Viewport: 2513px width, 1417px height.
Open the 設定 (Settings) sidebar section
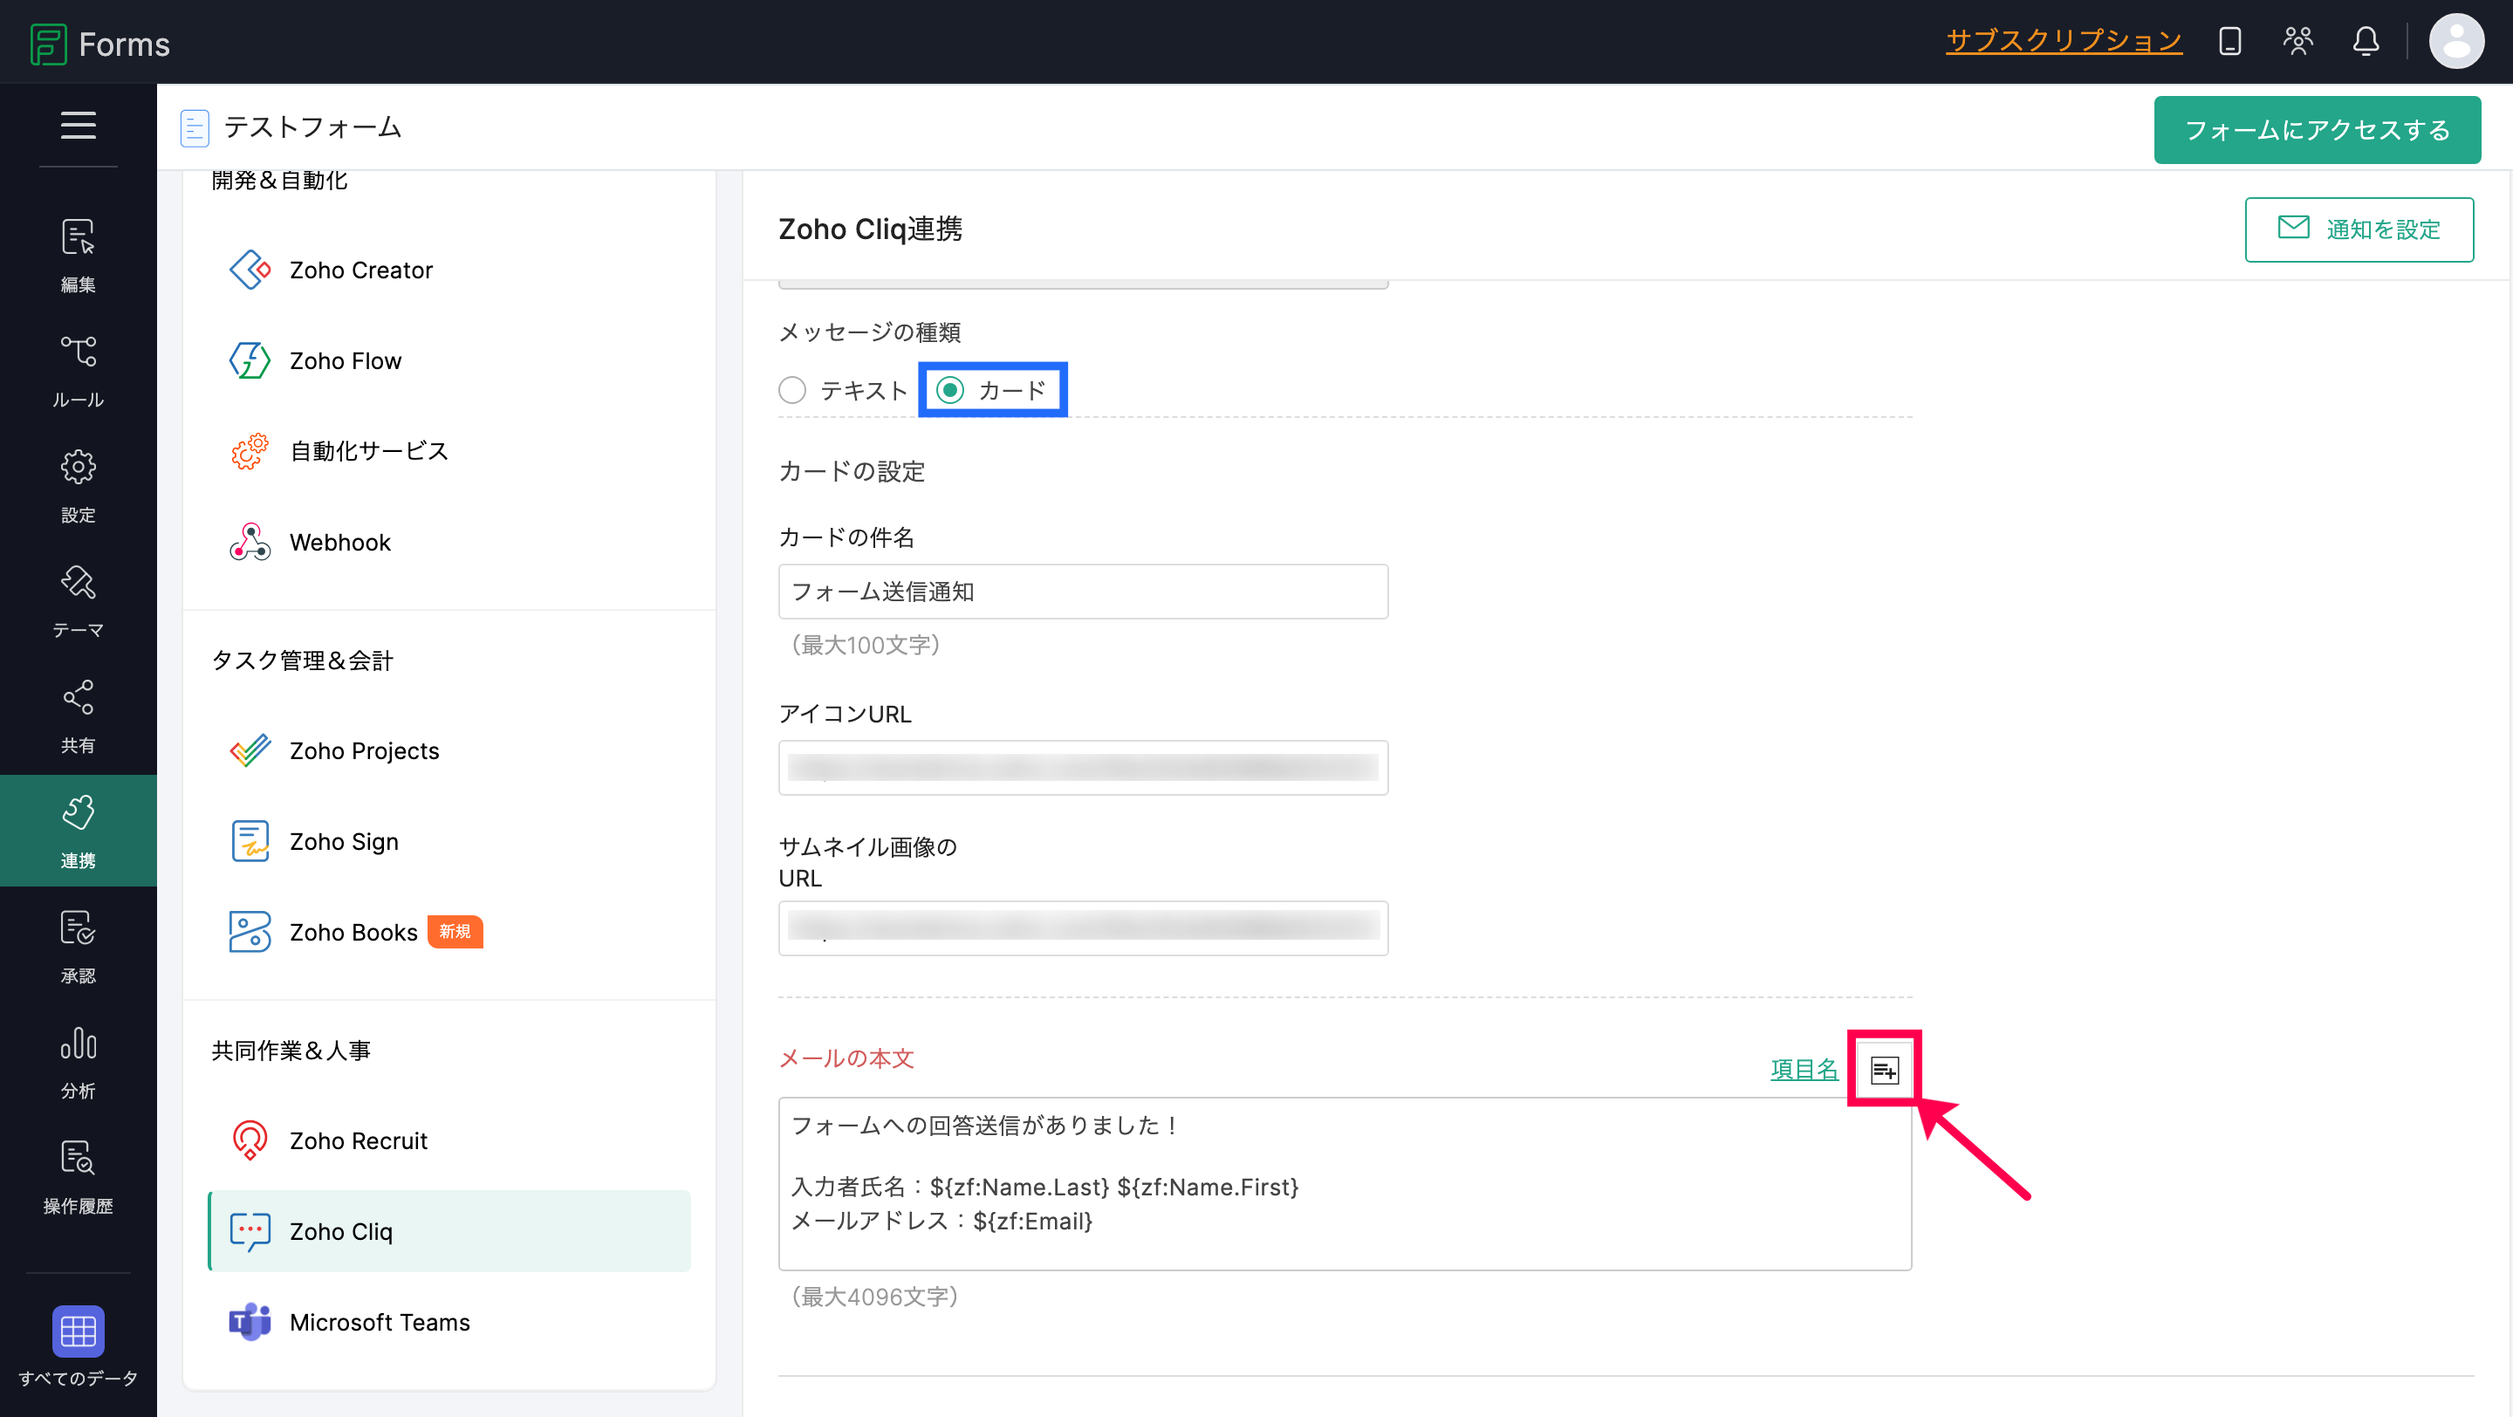(x=78, y=486)
